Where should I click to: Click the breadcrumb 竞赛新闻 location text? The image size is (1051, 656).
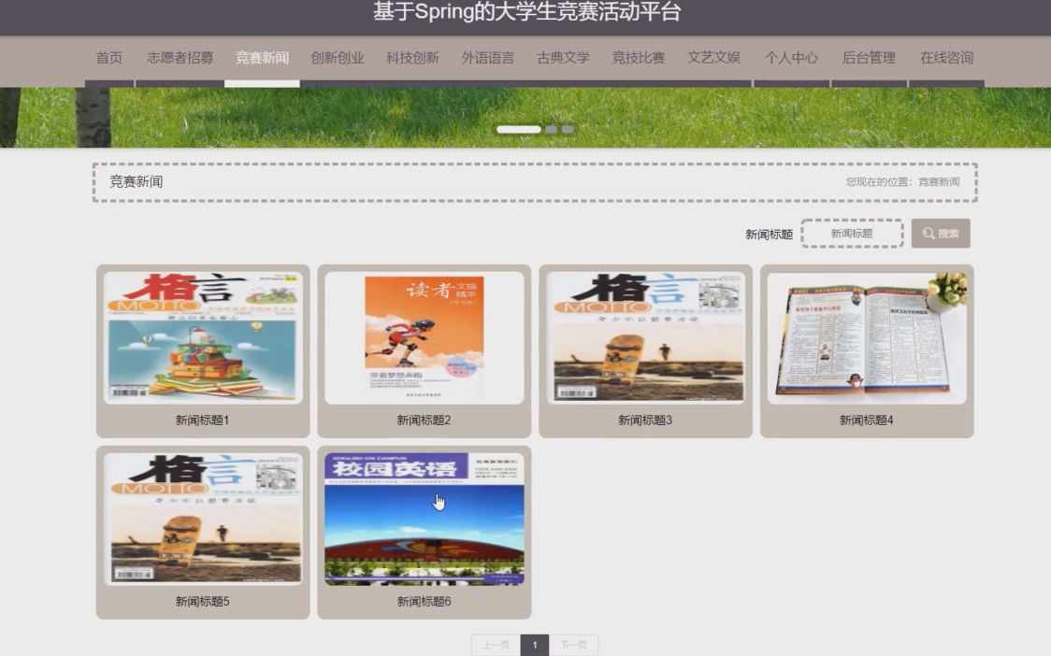point(939,181)
